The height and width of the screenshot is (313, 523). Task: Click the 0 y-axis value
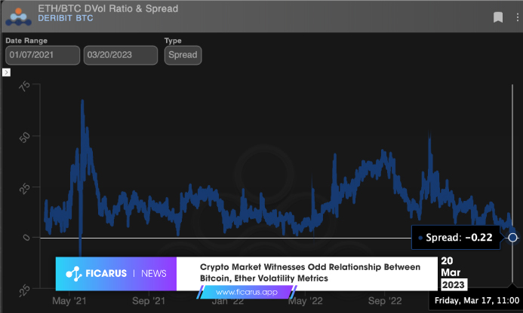pyautogui.click(x=26, y=238)
